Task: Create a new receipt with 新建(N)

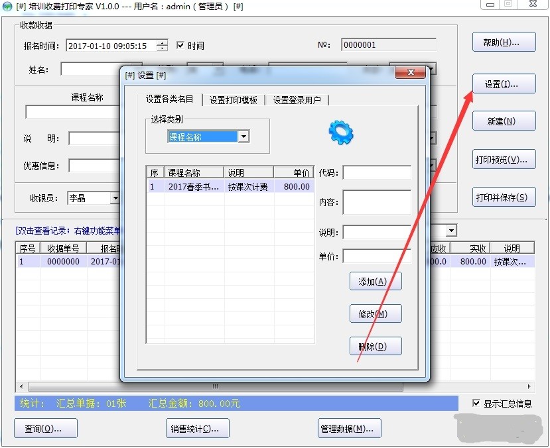Action: tap(504, 121)
